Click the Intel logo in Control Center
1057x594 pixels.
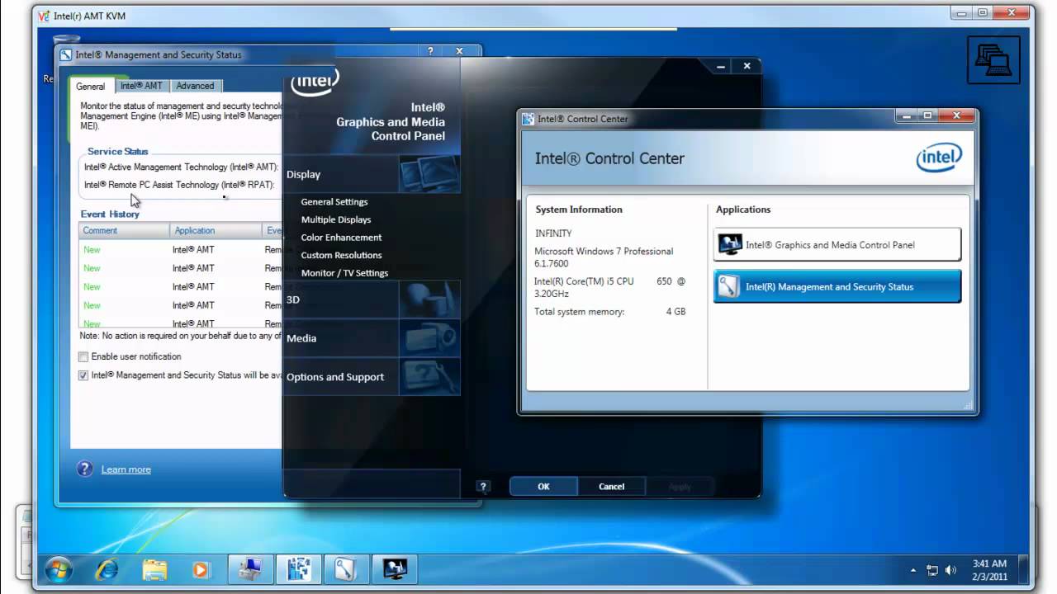coord(939,157)
